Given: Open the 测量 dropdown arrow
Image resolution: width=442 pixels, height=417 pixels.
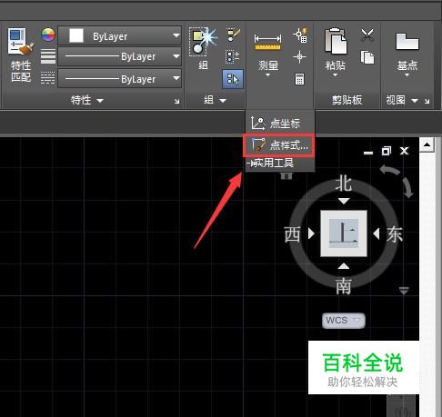Looking at the screenshot, I should click(x=267, y=74).
